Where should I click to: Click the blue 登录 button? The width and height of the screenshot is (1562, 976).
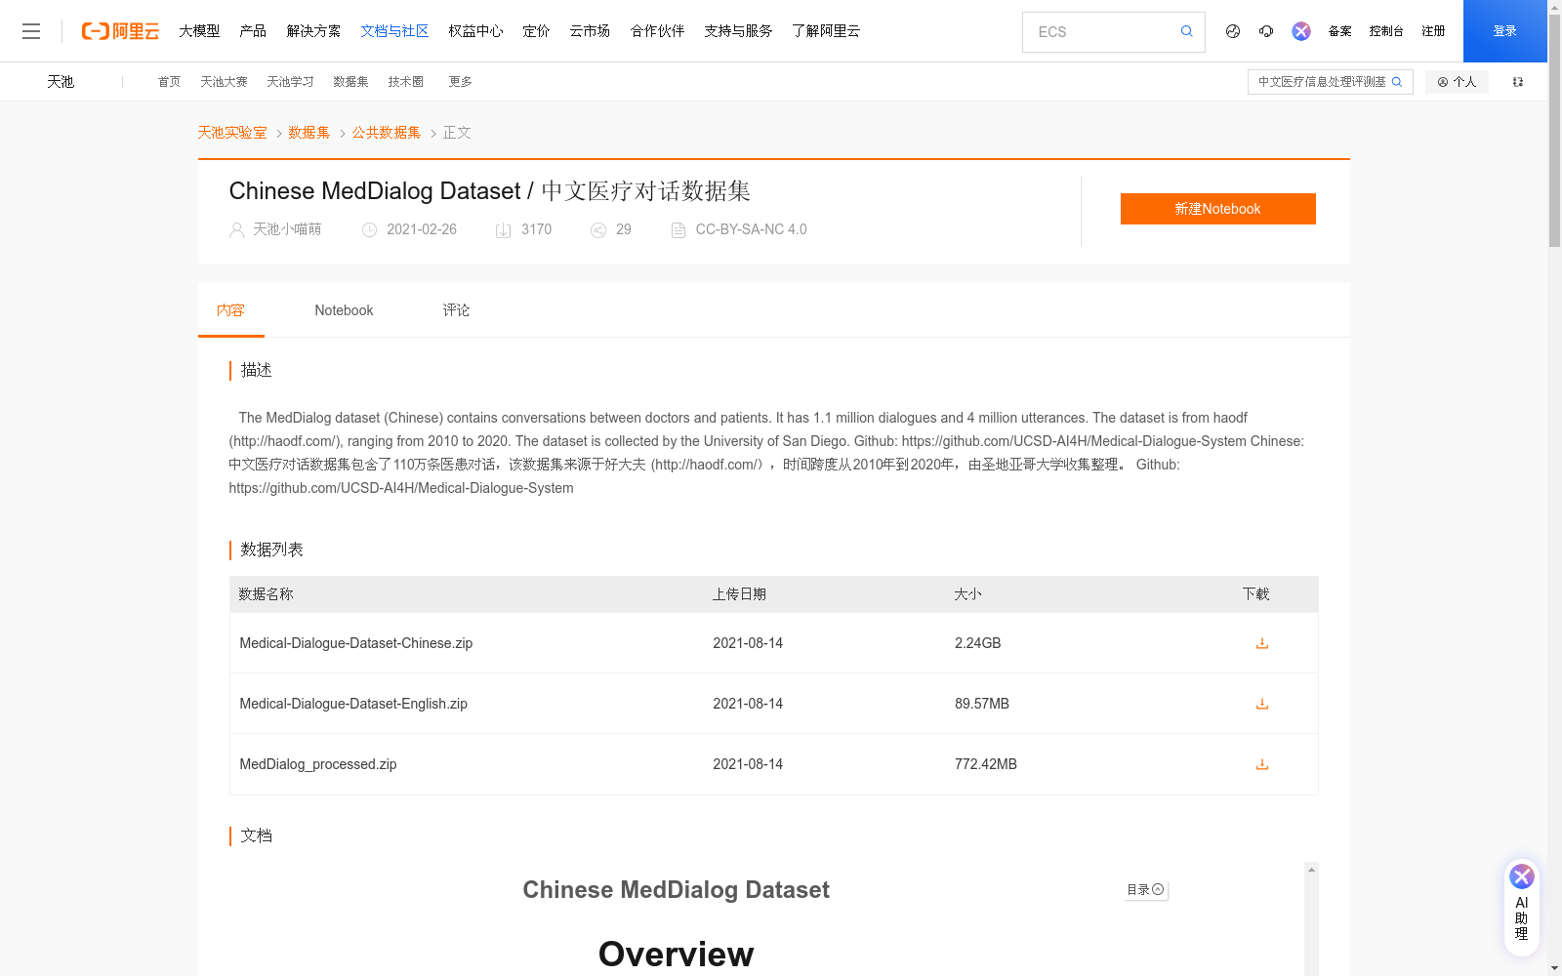(x=1504, y=31)
